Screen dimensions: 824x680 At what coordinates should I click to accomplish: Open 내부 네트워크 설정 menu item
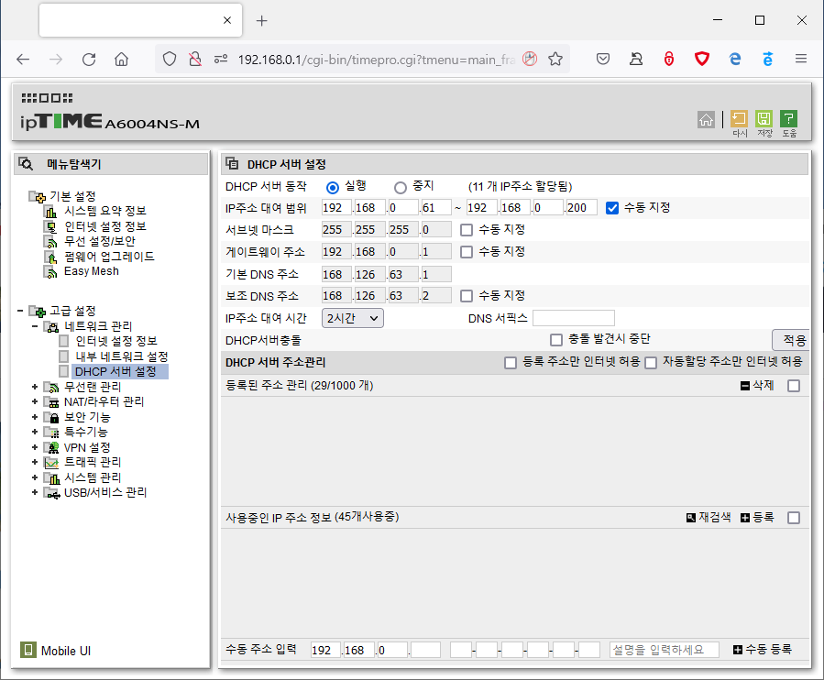[121, 356]
